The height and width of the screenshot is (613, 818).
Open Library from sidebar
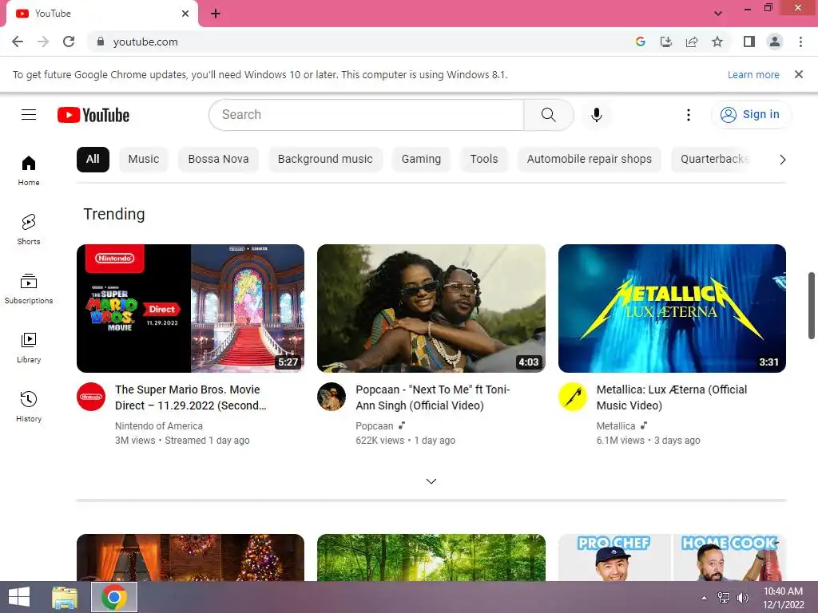[29, 348]
